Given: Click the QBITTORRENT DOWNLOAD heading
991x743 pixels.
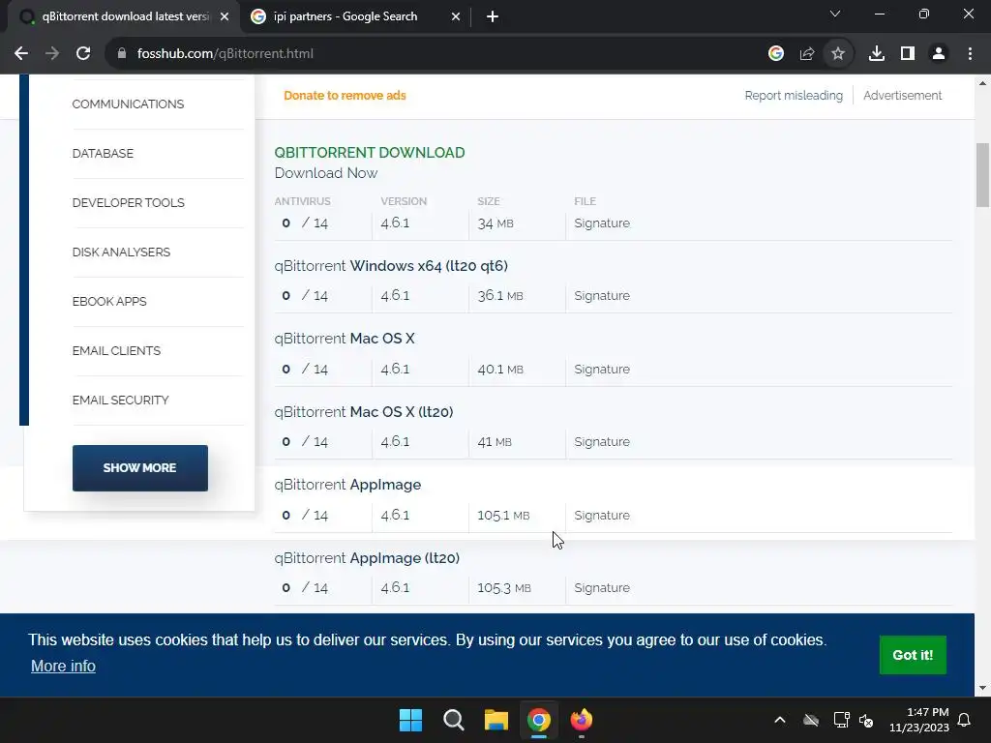Looking at the screenshot, I should pyautogui.click(x=369, y=153).
